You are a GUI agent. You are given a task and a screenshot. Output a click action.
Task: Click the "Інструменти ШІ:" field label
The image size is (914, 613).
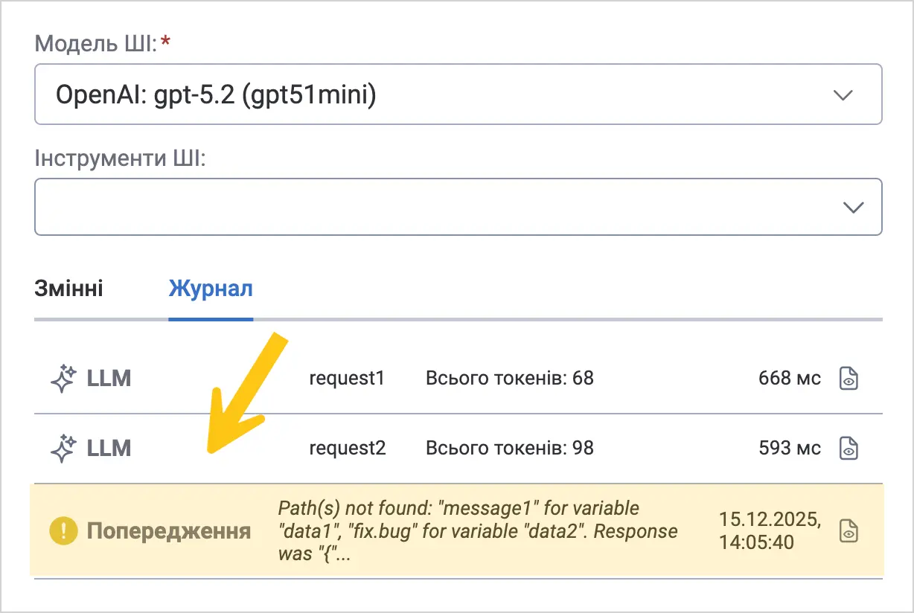120,158
